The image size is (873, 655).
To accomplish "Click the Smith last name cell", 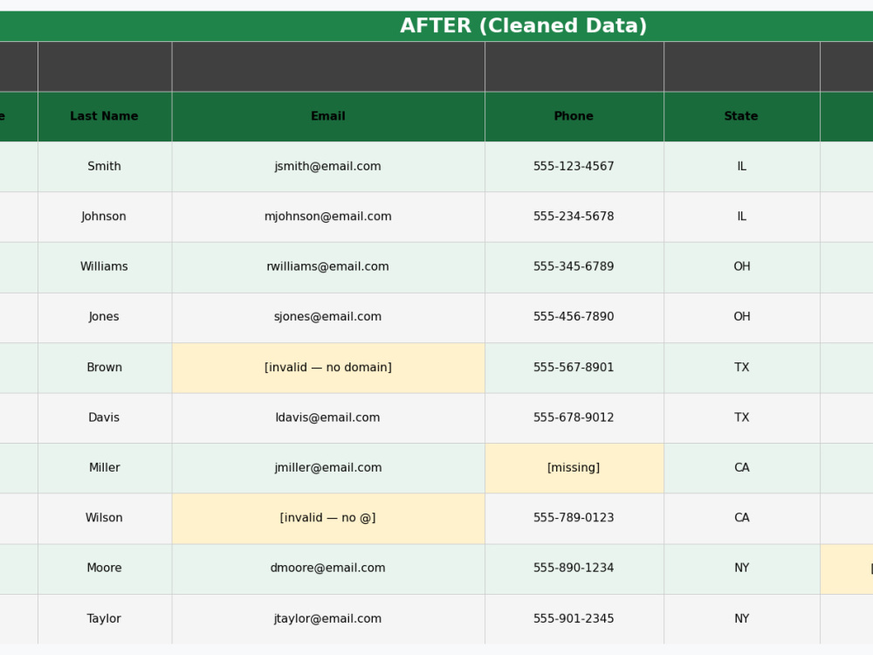I will coord(105,167).
